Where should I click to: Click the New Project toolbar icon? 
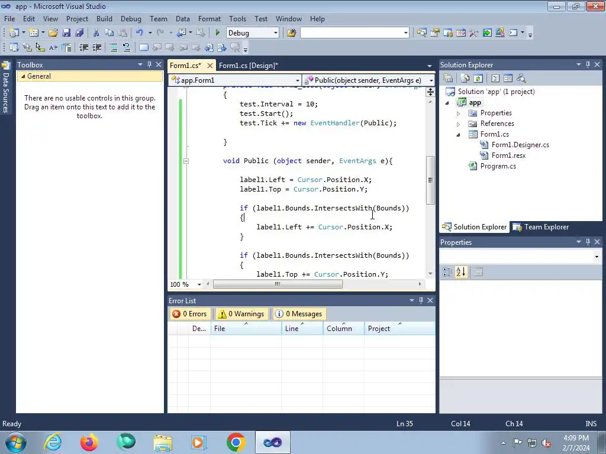(14, 33)
